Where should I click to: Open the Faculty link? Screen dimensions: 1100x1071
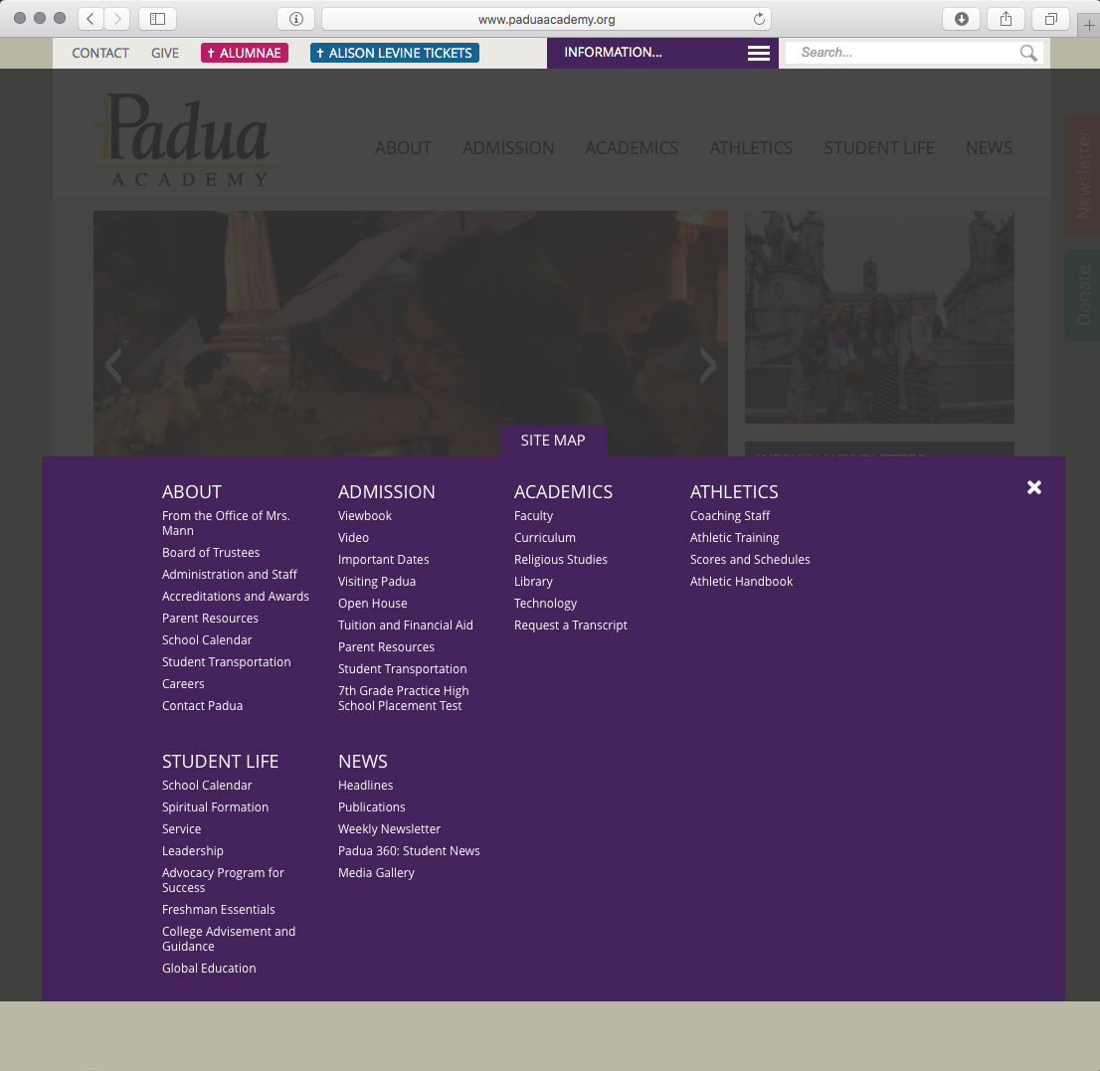533,515
